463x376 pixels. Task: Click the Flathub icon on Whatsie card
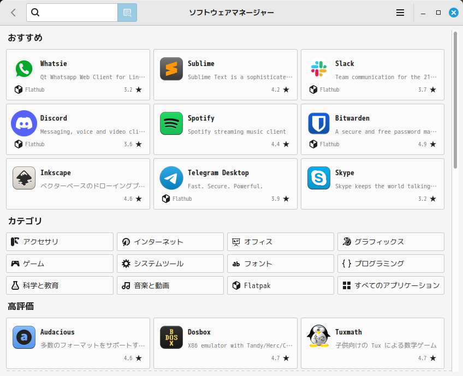tap(19, 89)
